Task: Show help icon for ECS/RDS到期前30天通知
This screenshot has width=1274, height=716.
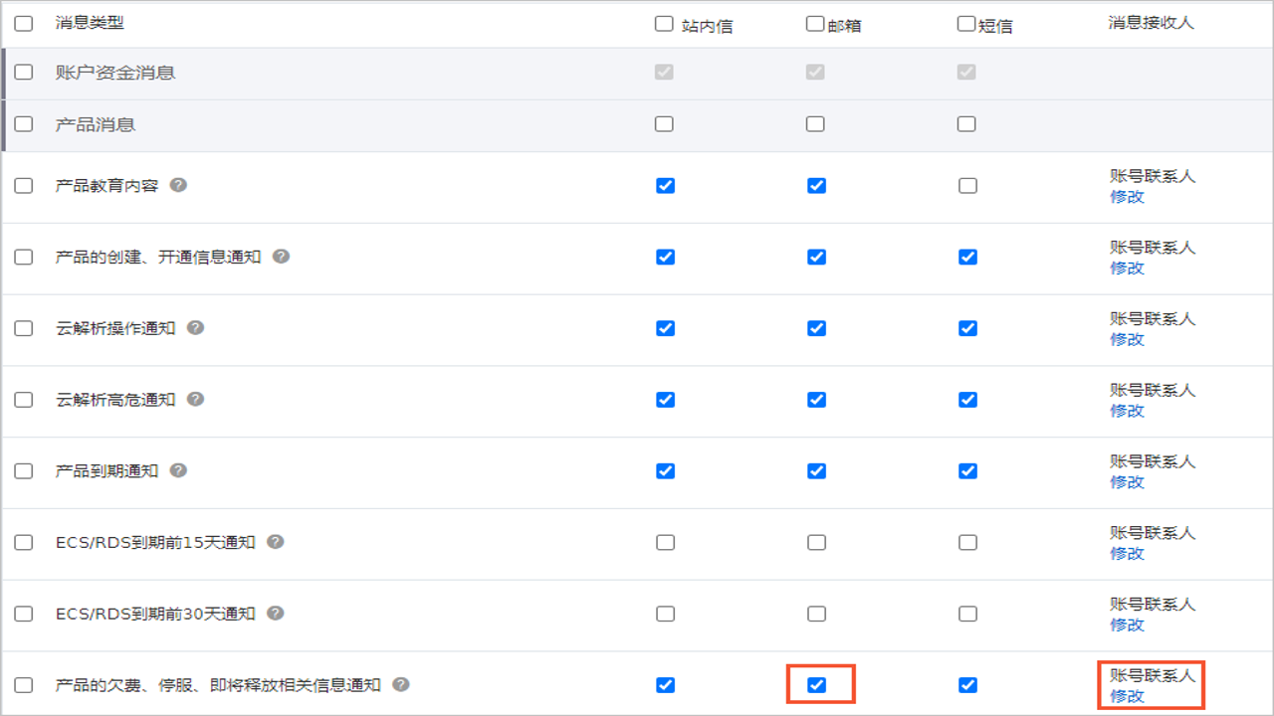Action: [x=276, y=614]
